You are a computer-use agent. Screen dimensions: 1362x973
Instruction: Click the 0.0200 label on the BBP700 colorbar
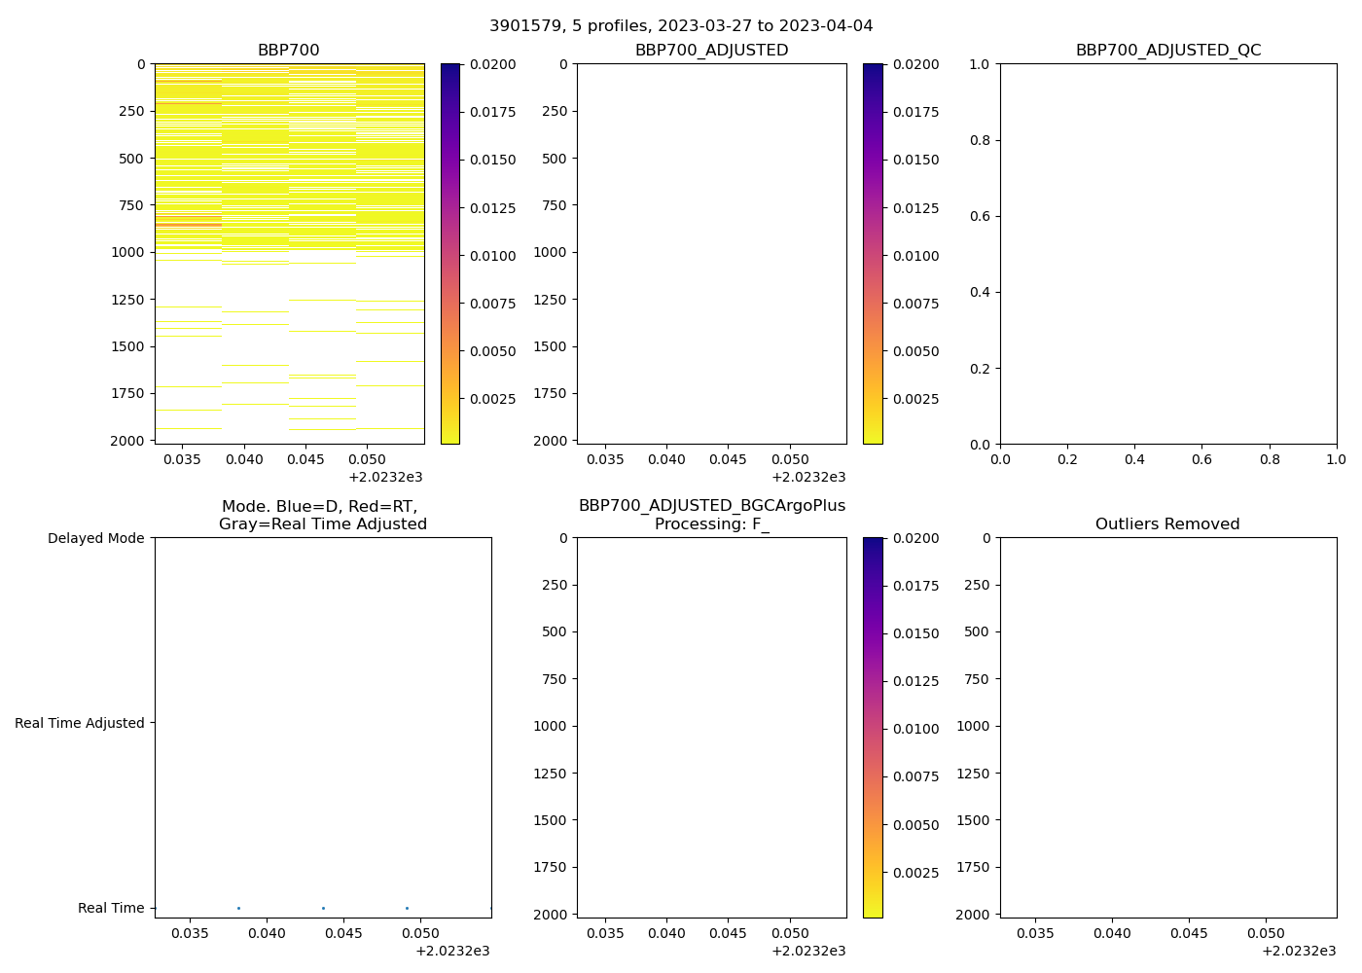click(x=494, y=64)
